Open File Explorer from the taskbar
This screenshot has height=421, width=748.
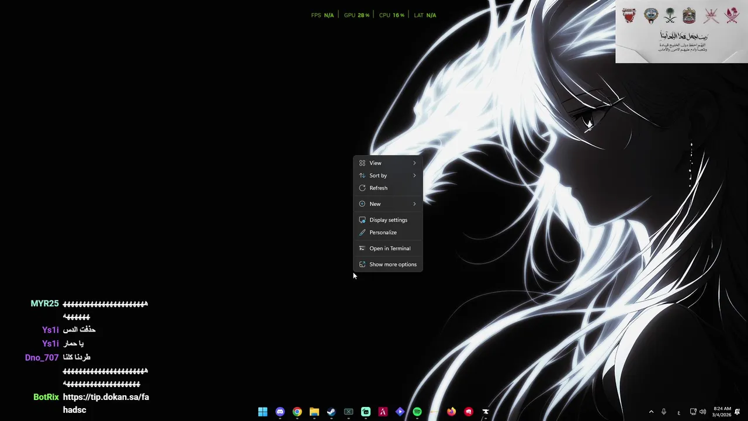coord(314,412)
